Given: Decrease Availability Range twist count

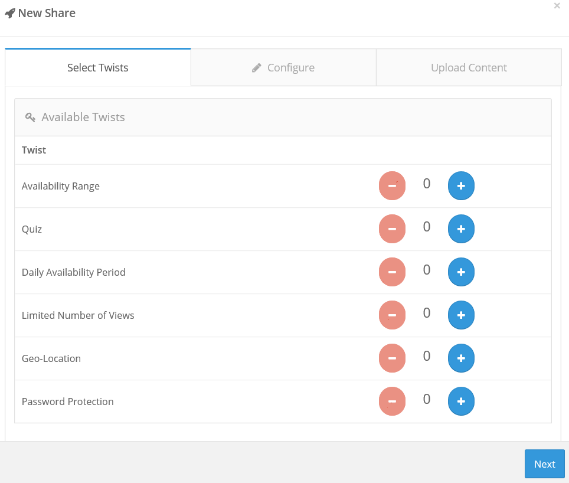Looking at the screenshot, I should [392, 186].
